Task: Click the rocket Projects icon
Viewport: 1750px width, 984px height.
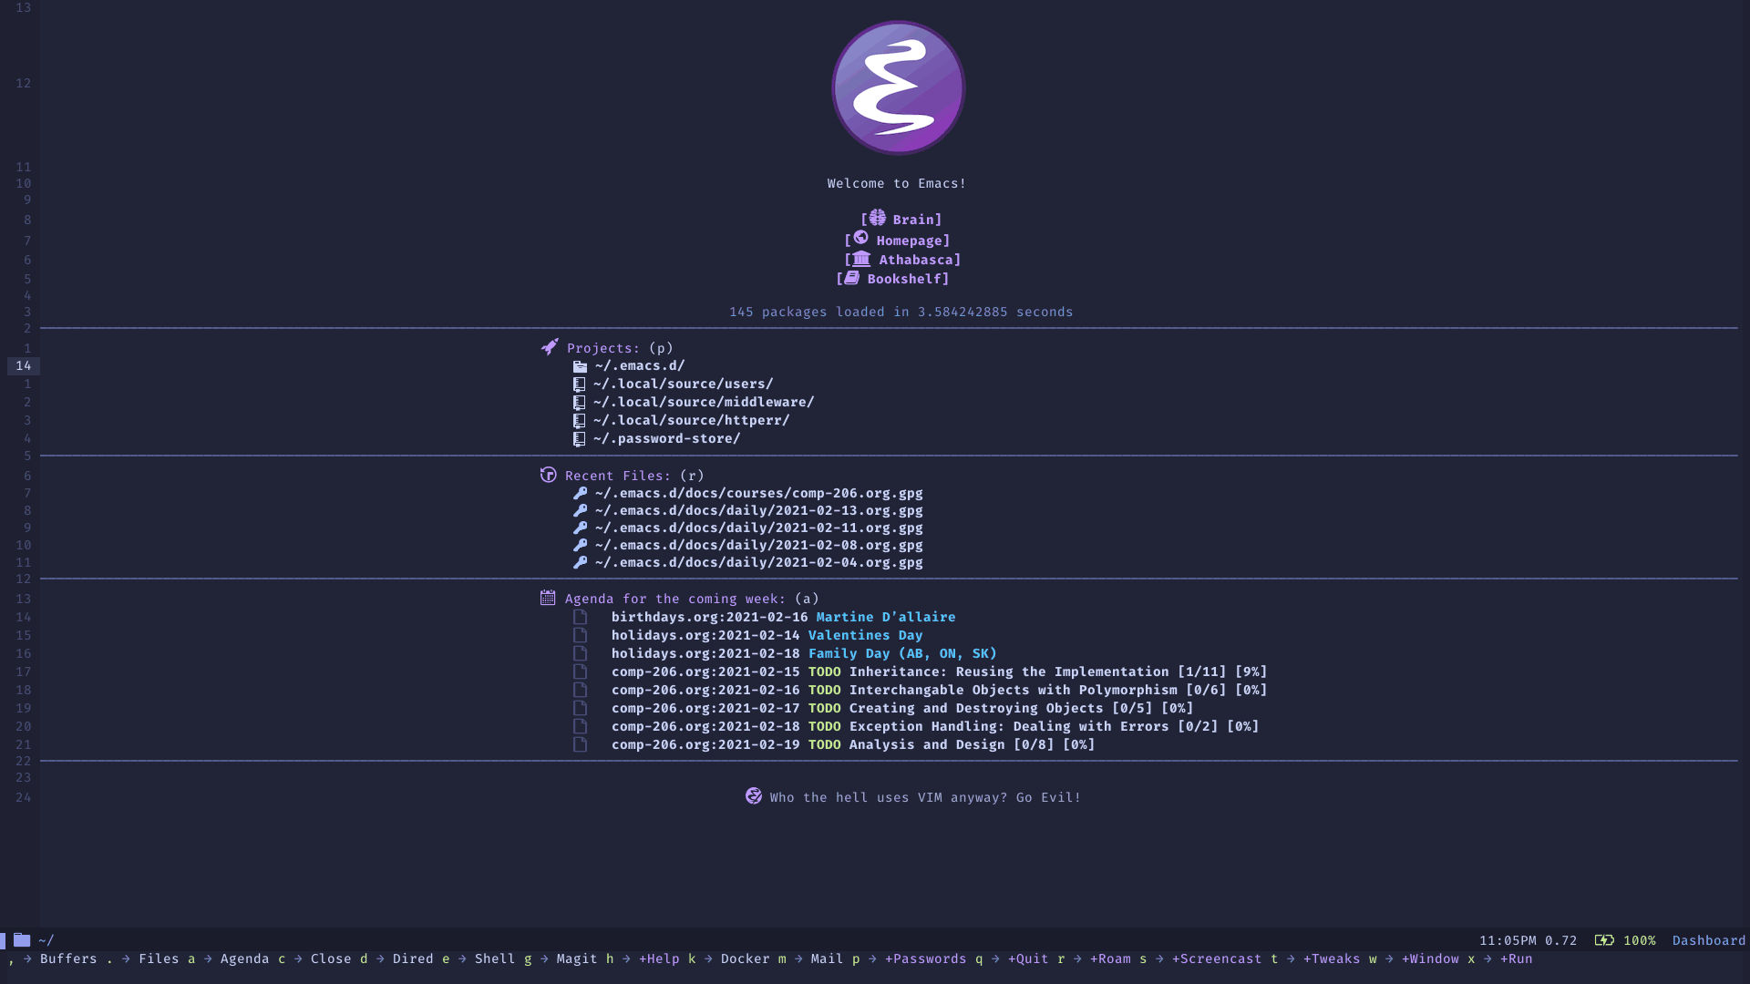Action: coord(547,347)
